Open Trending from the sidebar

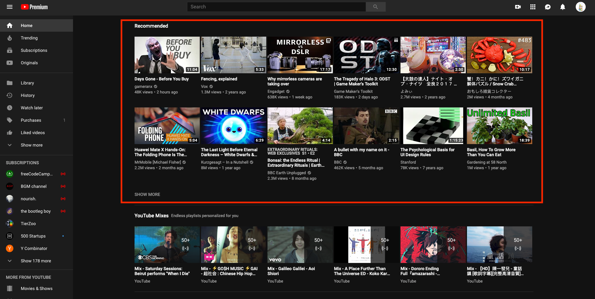(36, 38)
